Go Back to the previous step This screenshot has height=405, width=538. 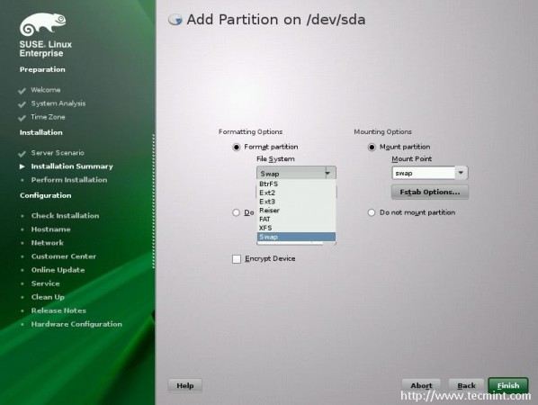(x=467, y=385)
